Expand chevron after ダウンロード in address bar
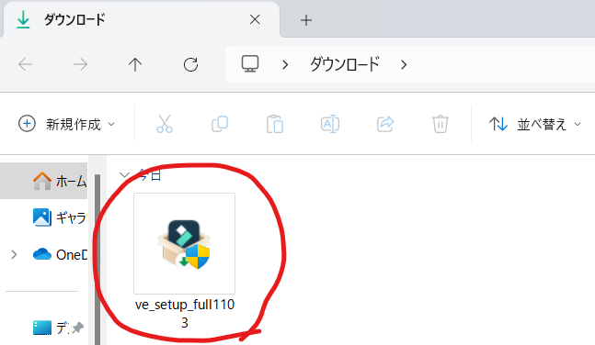The image size is (595, 345). tap(404, 65)
